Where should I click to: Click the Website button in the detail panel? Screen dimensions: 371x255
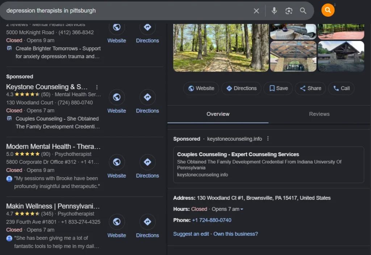(201, 88)
